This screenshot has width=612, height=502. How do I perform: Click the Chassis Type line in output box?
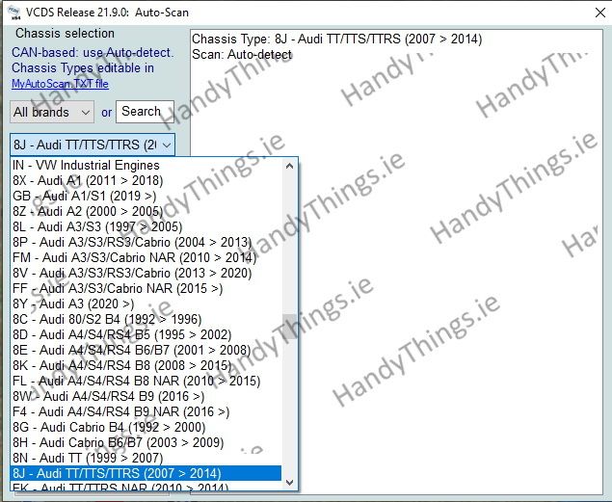point(336,39)
